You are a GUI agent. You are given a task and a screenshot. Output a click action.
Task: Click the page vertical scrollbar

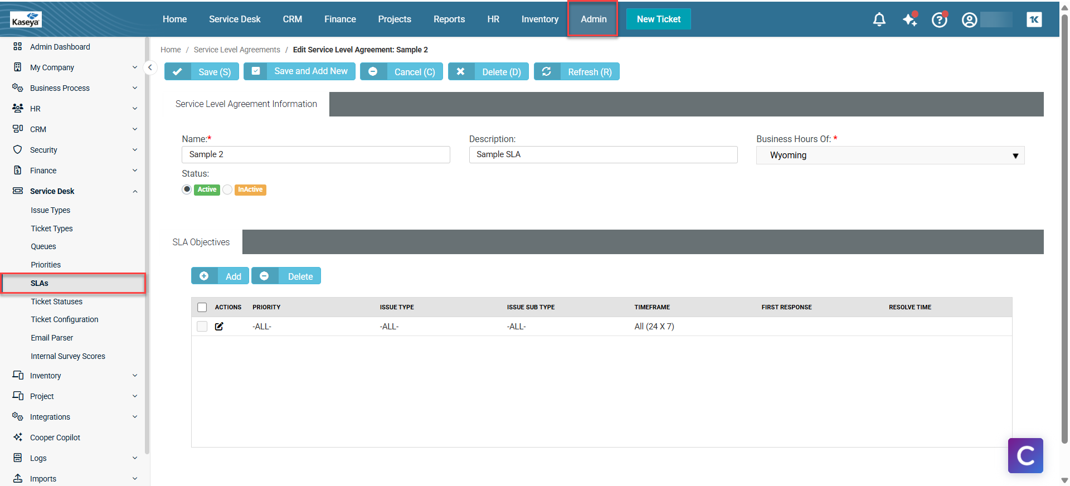(x=1064, y=229)
